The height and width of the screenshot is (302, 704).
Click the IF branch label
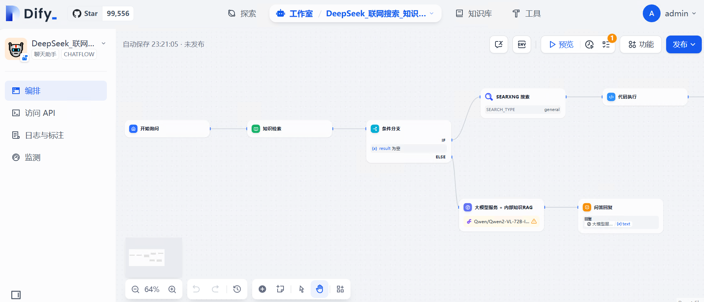pos(443,140)
